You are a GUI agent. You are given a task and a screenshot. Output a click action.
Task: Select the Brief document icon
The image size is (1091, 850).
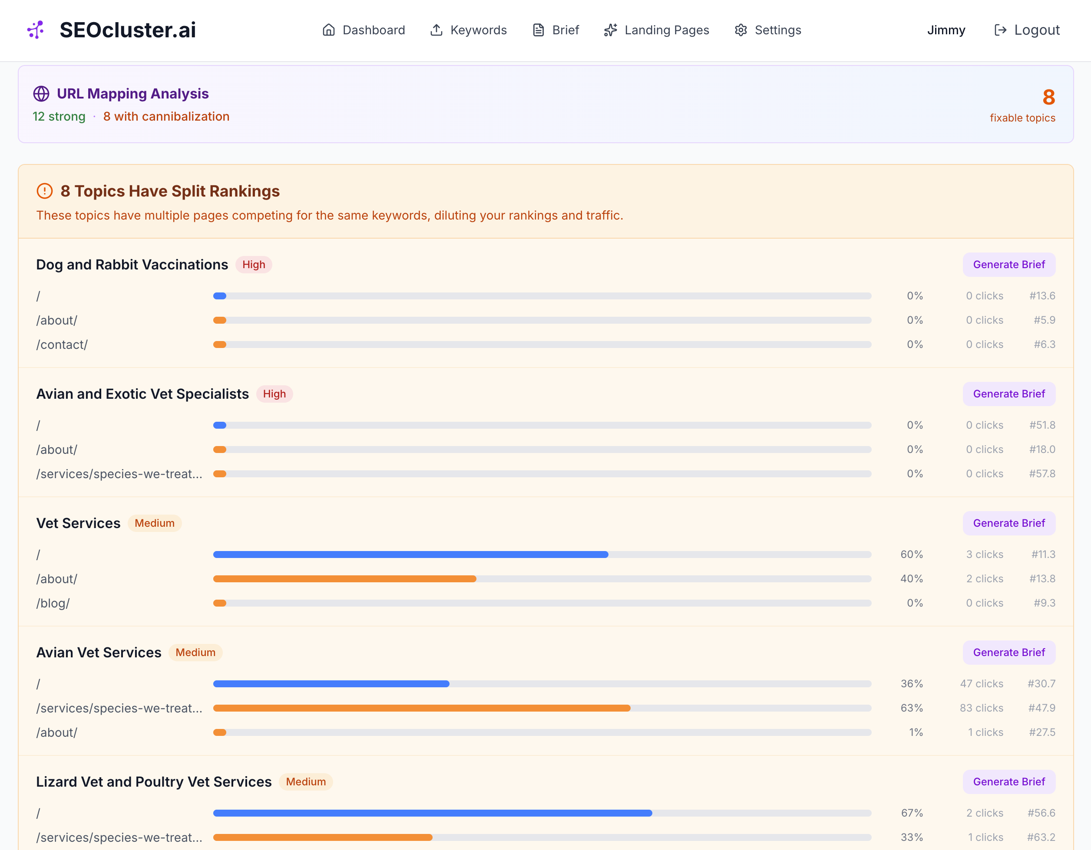click(539, 30)
